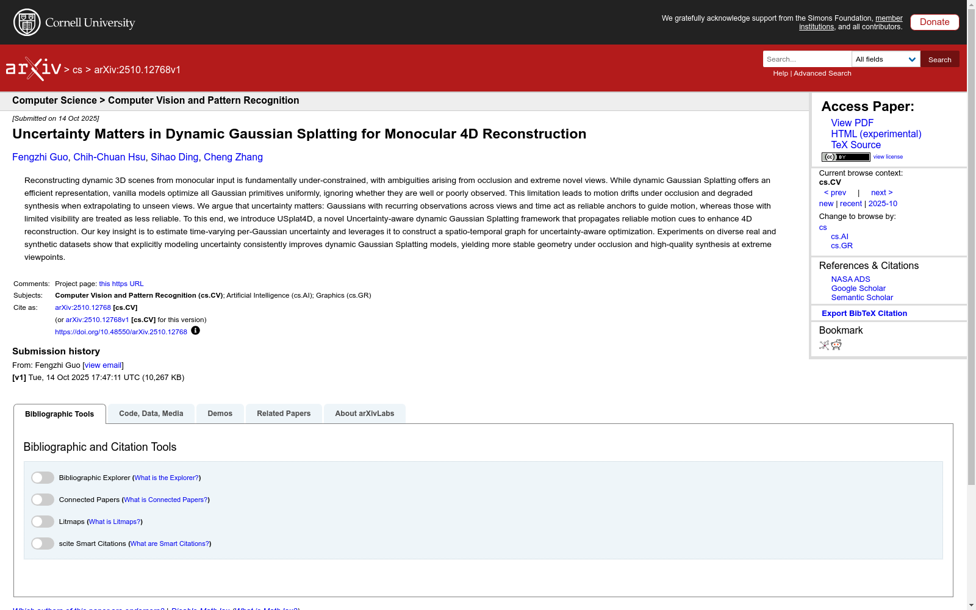This screenshot has width=976, height=610.
Task: Click the view license link
Action: (x=888, y=157)
